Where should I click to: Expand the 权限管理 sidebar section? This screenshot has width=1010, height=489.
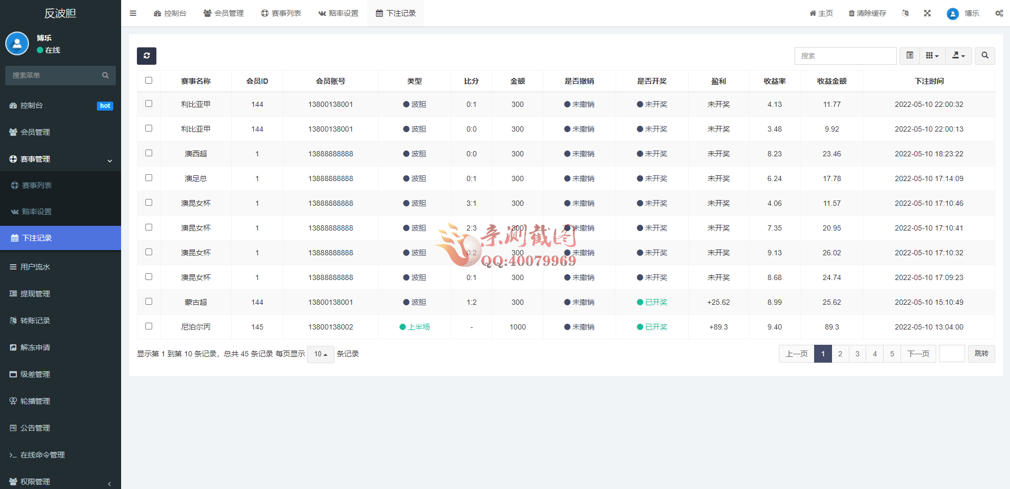(35, 482)
